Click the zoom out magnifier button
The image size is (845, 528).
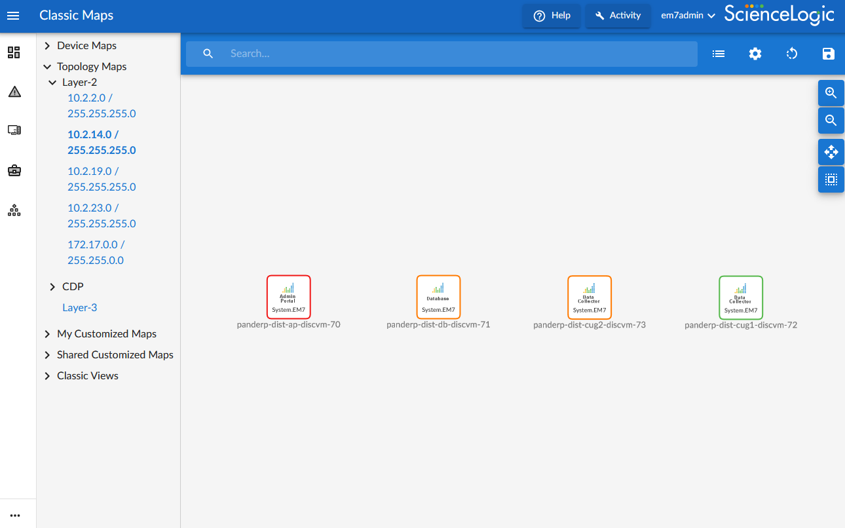(831, 121)
